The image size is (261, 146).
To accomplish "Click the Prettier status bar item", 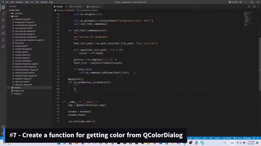I will pyautogui.click(x=247, y=138).
